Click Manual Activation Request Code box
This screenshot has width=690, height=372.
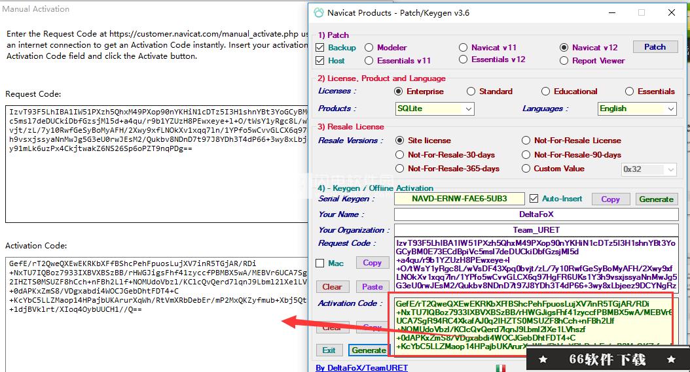(x=156, y=163)
